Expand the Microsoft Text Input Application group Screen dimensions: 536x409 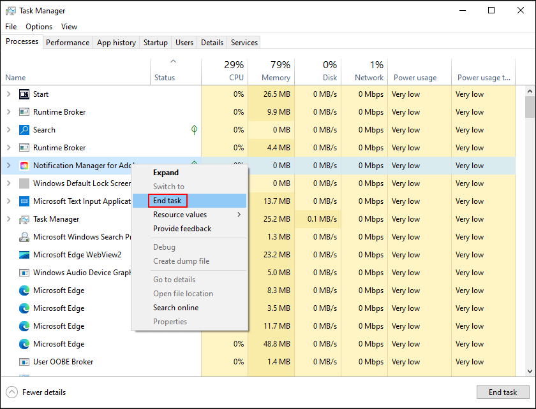pyautogui.click(x=9, y=201)
